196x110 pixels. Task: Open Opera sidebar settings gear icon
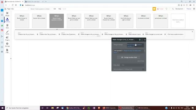(2, 52)
